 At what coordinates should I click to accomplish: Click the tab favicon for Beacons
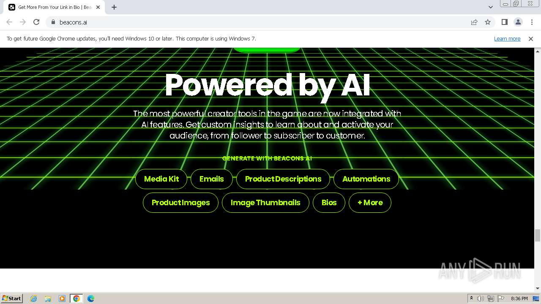click(12, 7)
